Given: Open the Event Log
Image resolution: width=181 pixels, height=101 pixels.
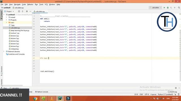Looking at the screenshot, I should 172,92.
